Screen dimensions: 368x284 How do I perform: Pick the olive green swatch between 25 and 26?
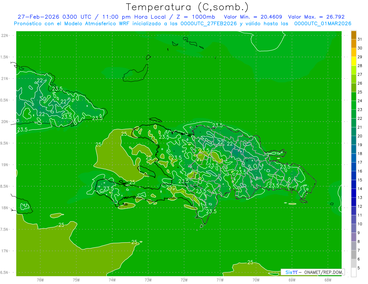(354, 88)
